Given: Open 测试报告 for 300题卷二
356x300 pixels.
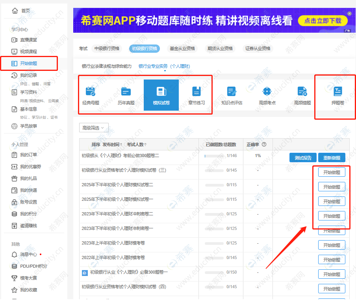Looking at the screenshot, I should pos(303,158).
